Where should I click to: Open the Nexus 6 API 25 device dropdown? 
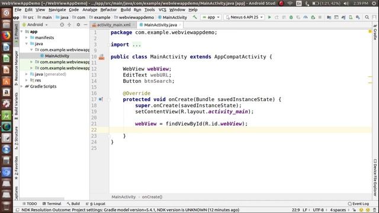(x=245, y=17)
